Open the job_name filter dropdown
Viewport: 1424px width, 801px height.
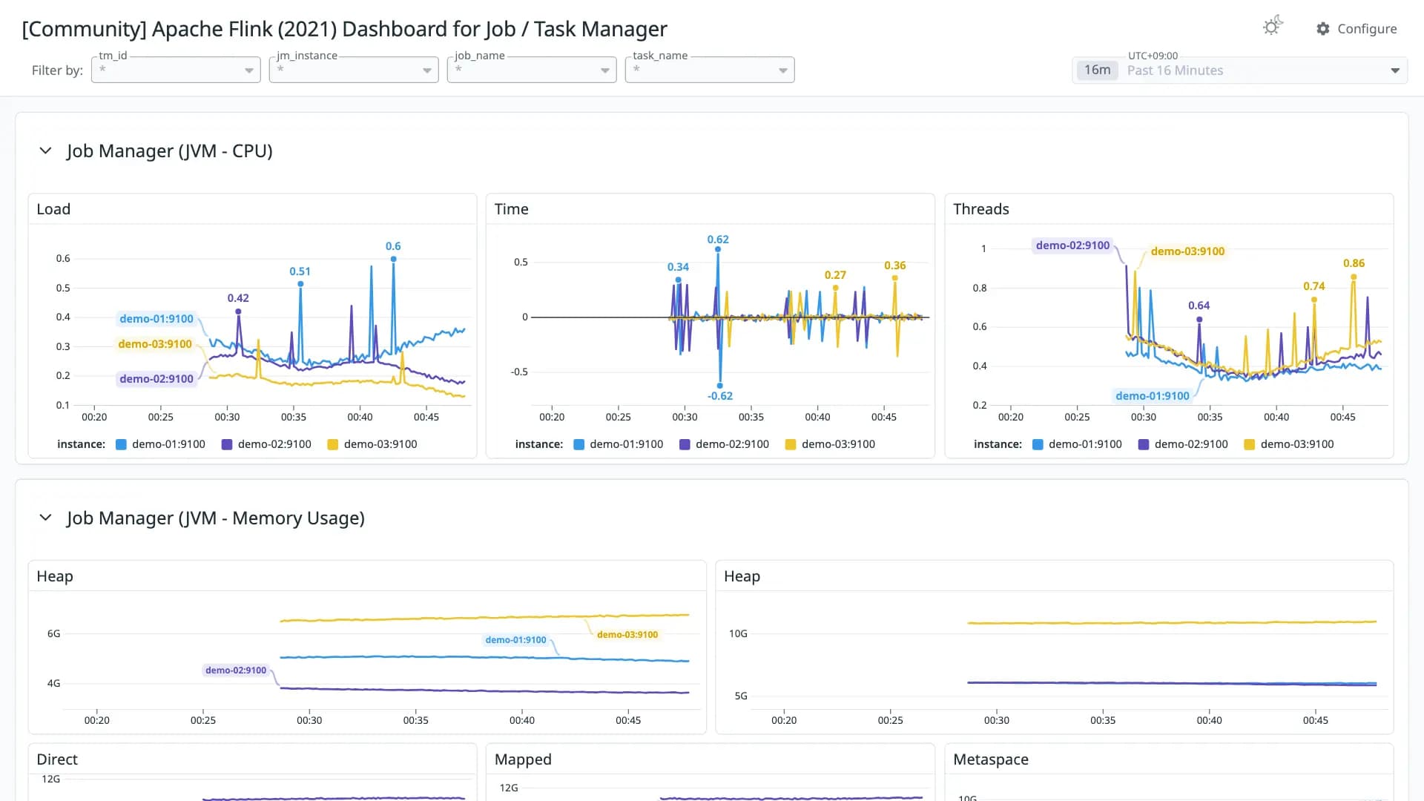pyautogui.click(x=532, y=70)
